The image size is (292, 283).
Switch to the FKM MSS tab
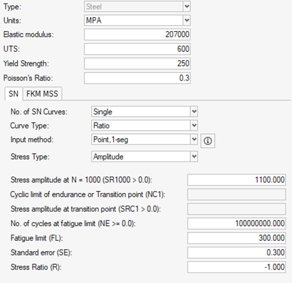(42, 94)
